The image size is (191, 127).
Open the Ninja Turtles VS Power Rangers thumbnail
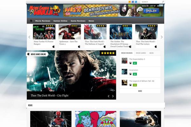[x=44, y=32]
